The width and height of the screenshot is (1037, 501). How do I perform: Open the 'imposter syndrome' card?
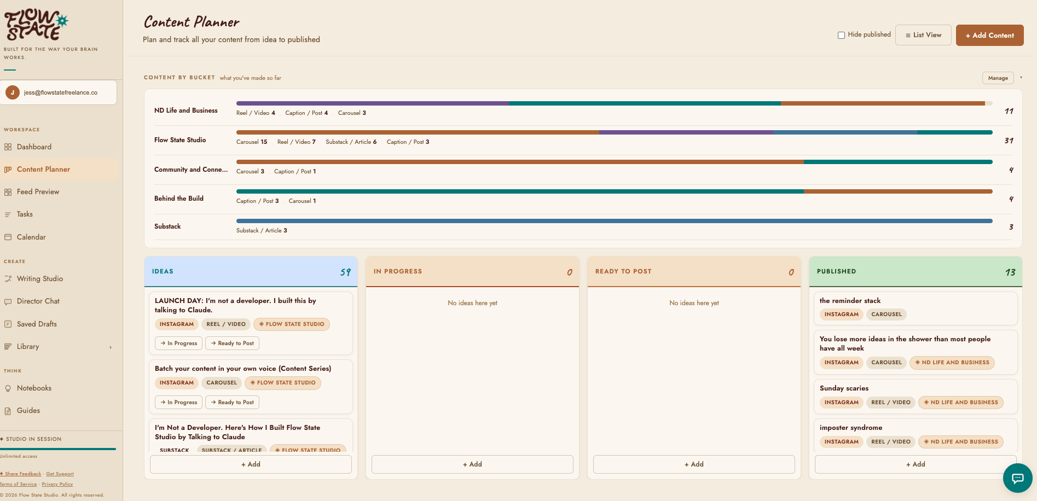[x=916, y=435]
